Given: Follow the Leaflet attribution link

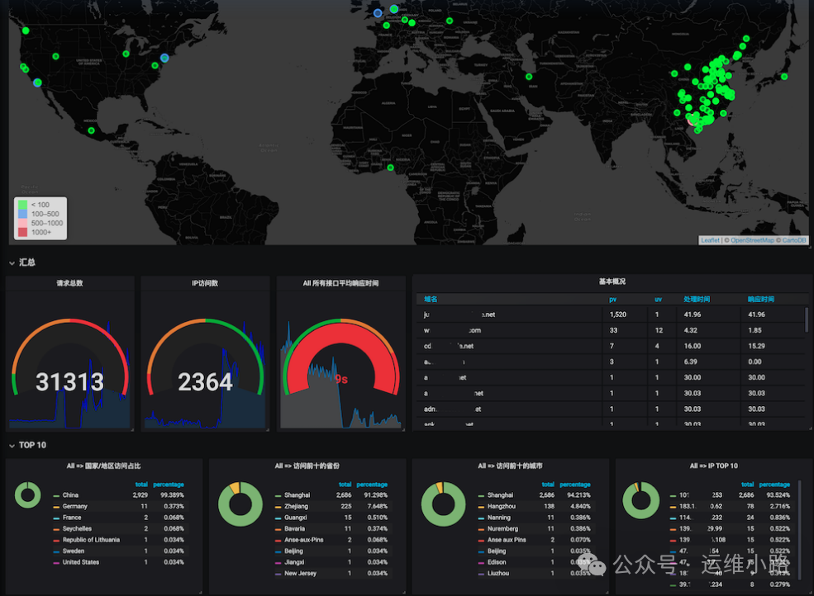Looking at the screenshot, I should [x=710, y=240].
